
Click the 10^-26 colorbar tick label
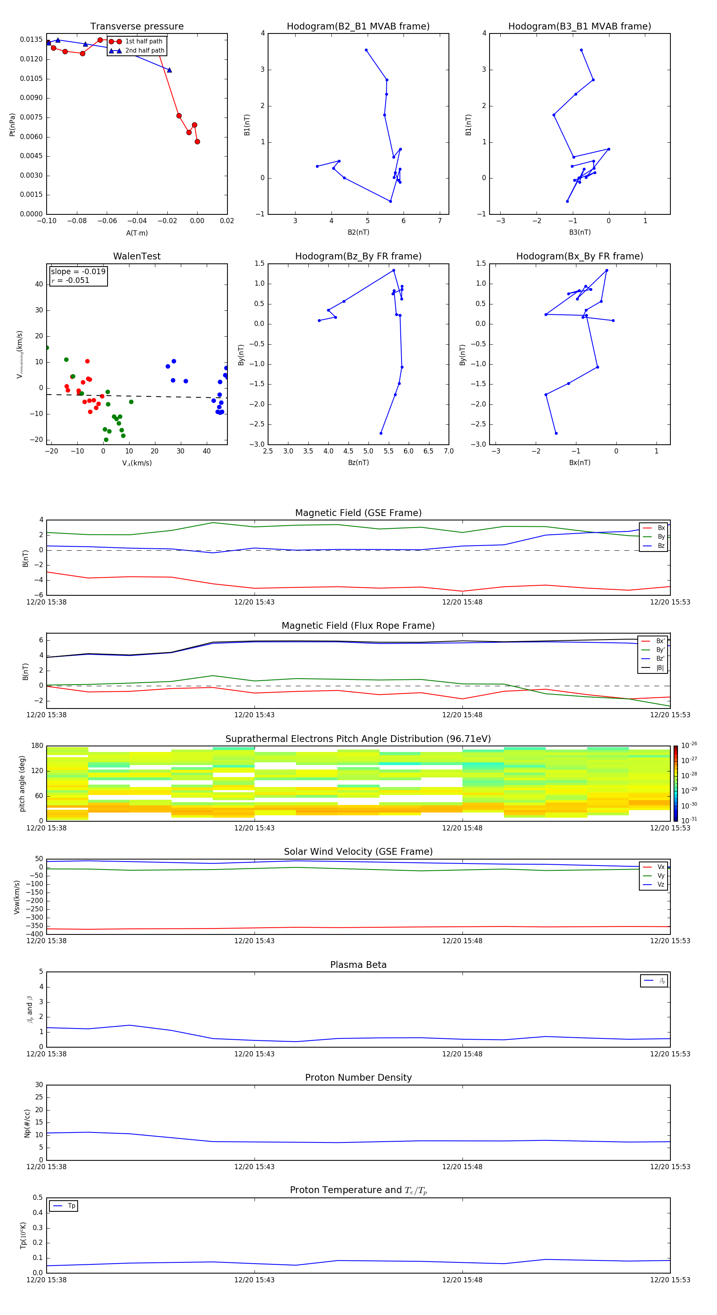point(689,745)
